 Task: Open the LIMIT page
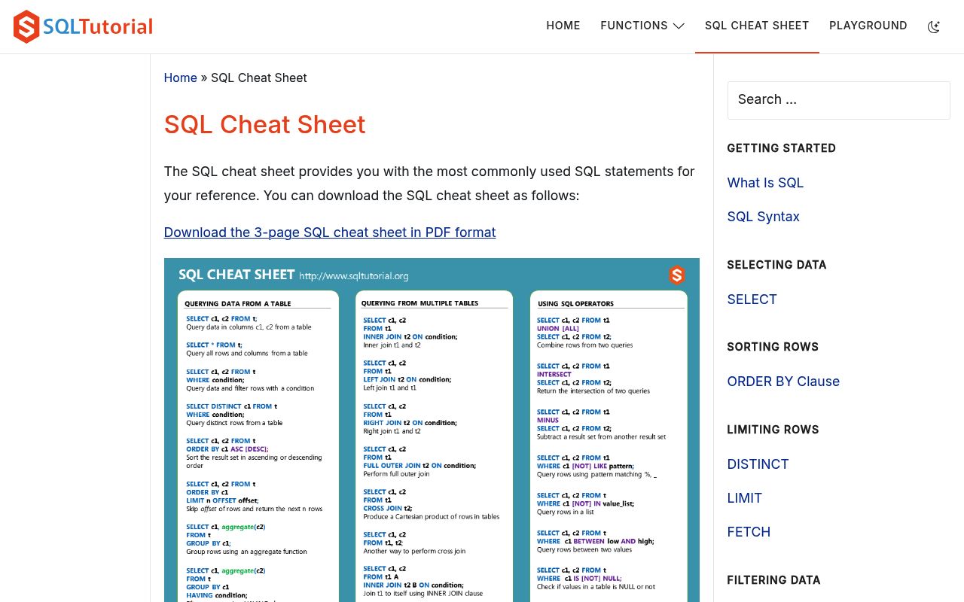pyautogui.click(x=744, y=498)
